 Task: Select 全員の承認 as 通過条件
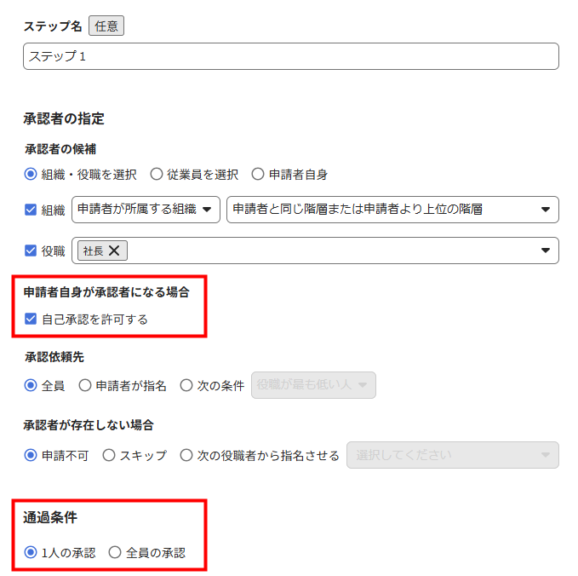[115, 552]
